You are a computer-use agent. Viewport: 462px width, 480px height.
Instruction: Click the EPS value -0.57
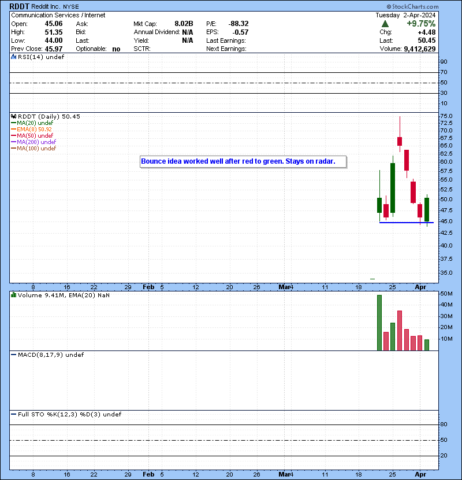[x=240, y=32]
